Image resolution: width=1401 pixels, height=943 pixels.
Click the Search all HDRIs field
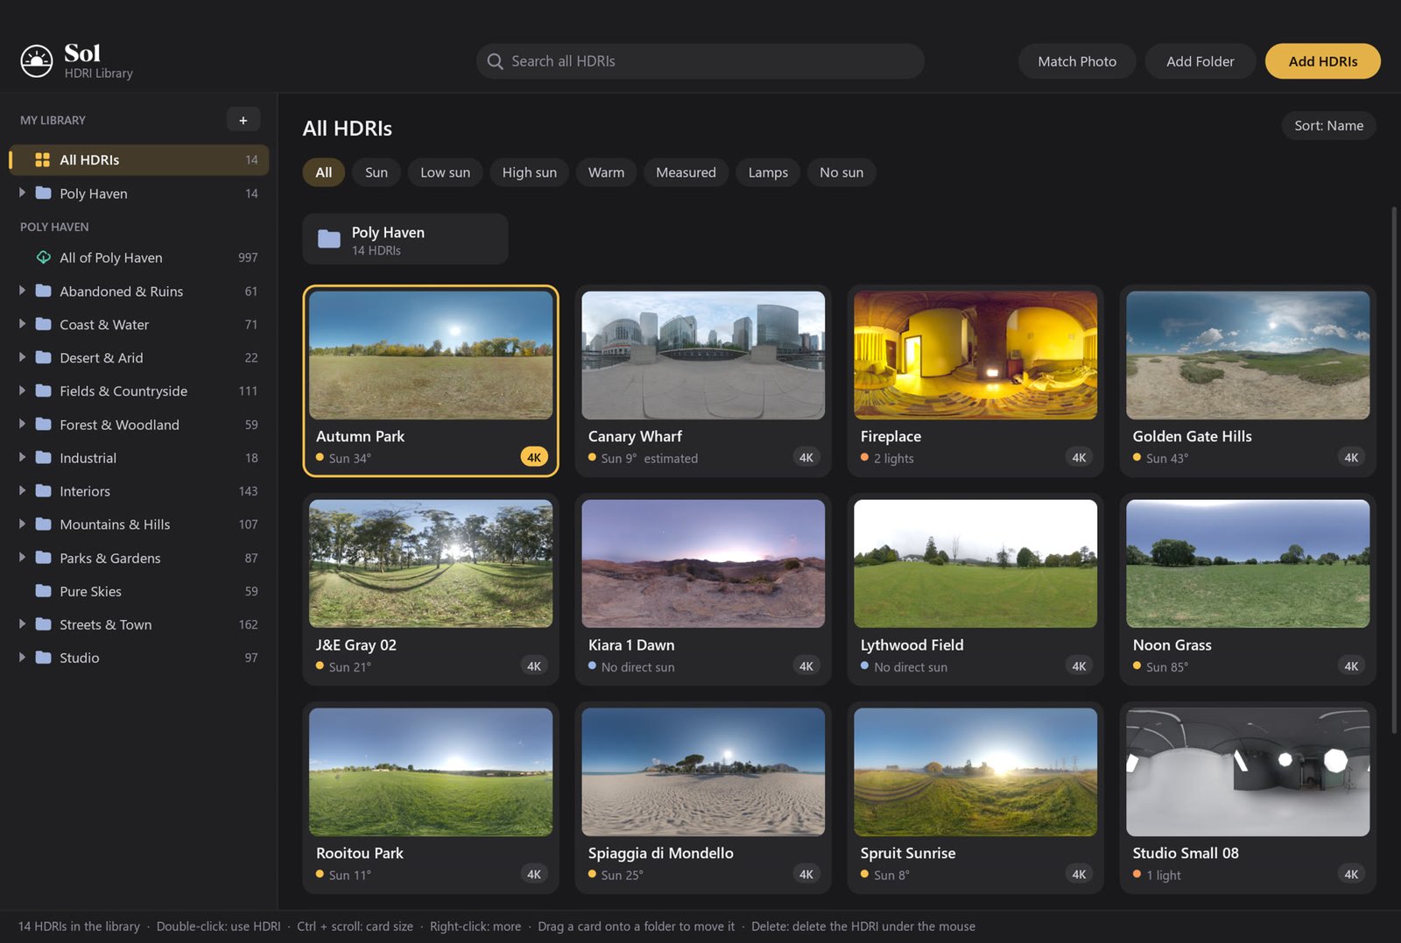pyautogui.click(x=700, y=61)
